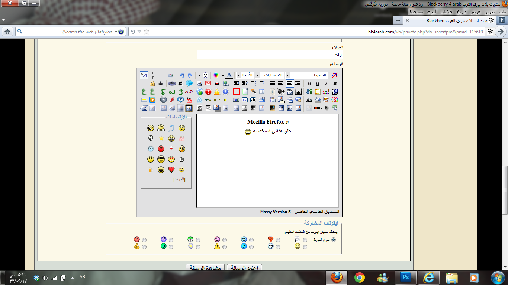This screenshot has height=285, width=508.
Task: Choose the light bulb post icon radio
Action: click(198, 247)
